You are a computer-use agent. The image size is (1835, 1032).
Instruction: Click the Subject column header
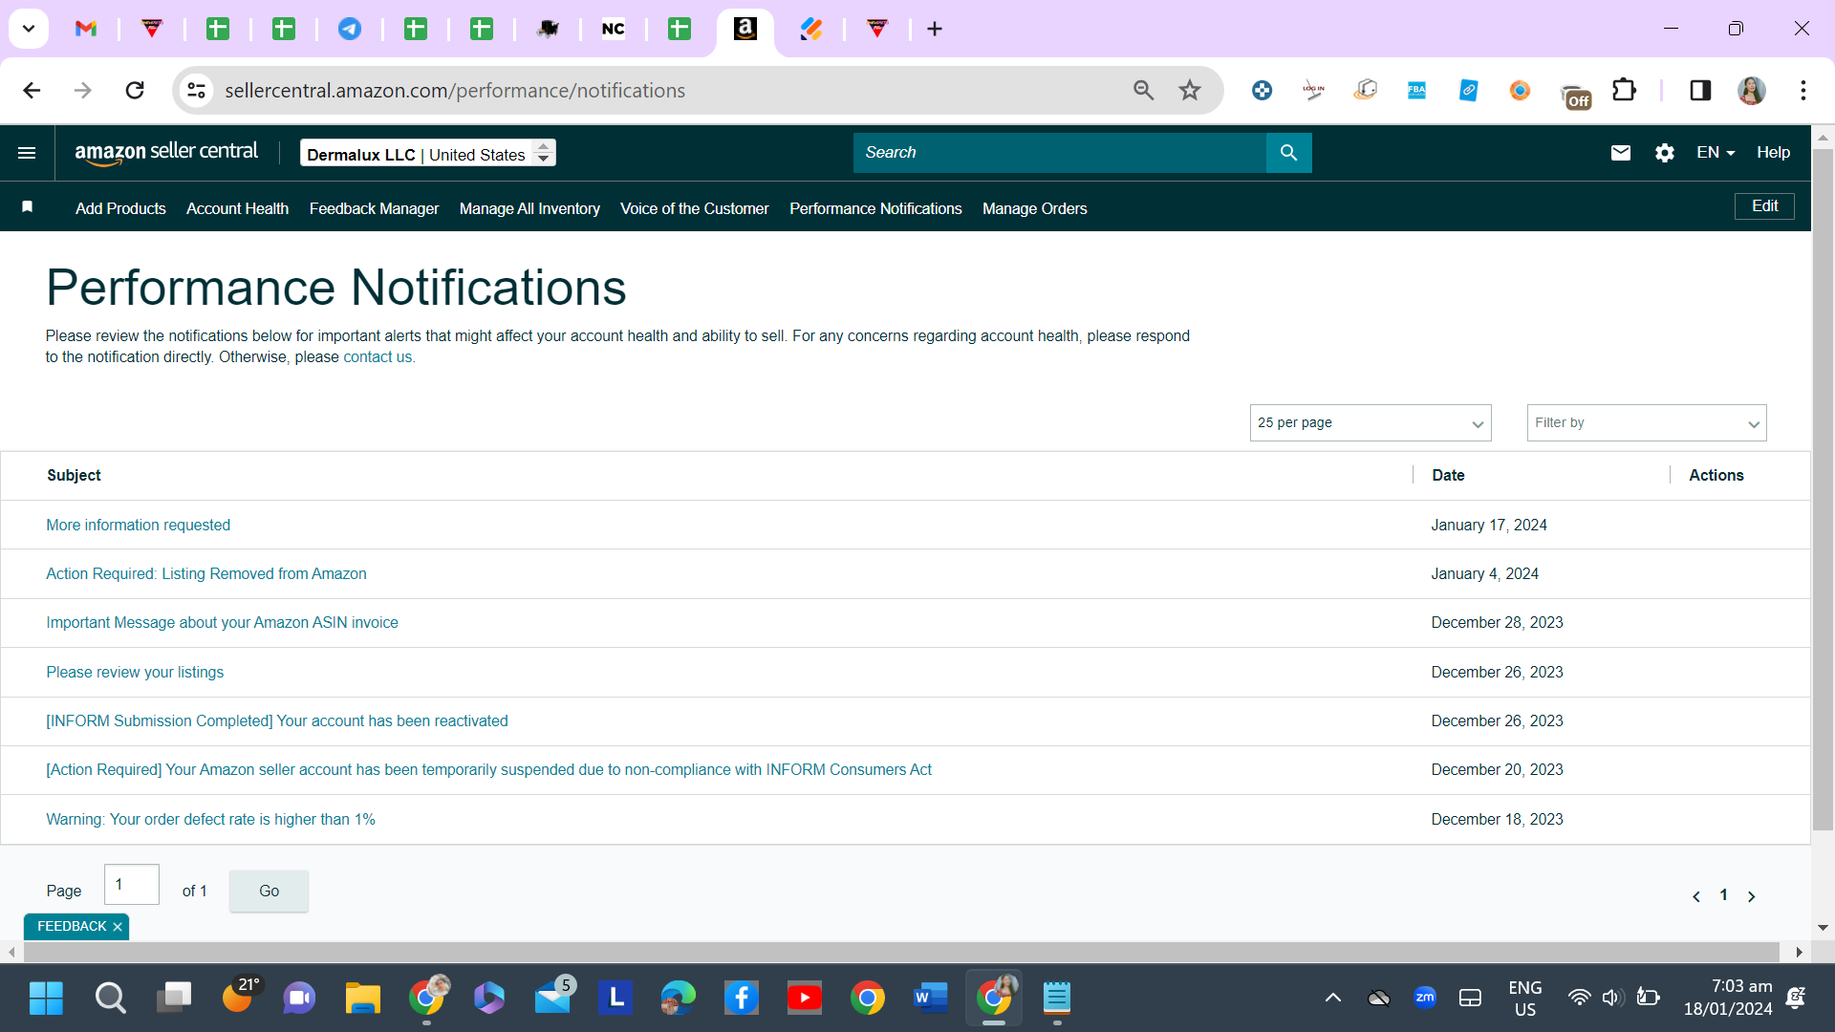(x=74, y=476)
